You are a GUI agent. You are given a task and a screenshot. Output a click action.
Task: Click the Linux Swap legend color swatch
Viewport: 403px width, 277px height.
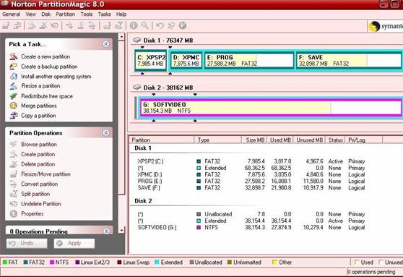coord(119,263)
